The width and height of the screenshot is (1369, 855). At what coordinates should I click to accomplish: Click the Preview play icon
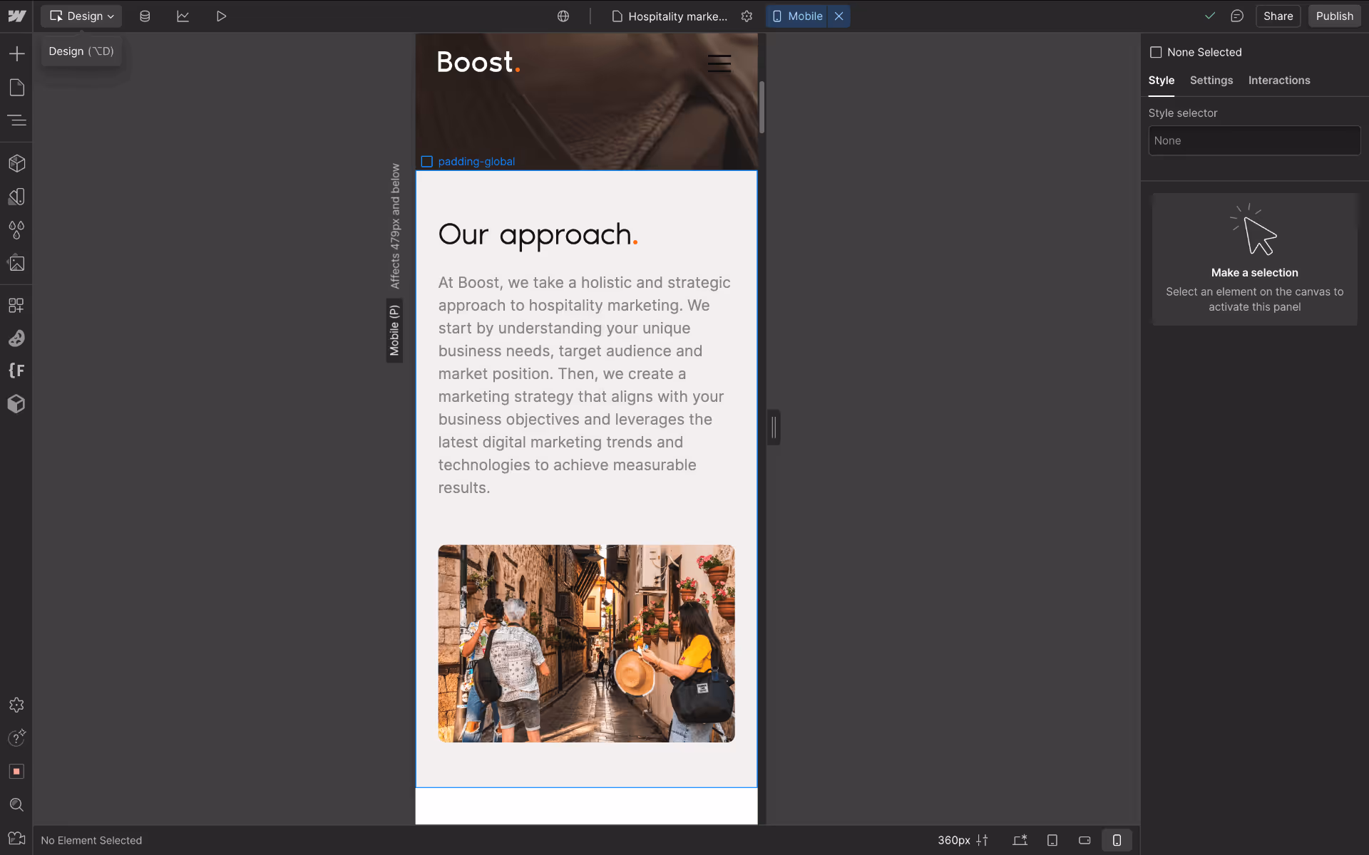(x=221, y=16)
